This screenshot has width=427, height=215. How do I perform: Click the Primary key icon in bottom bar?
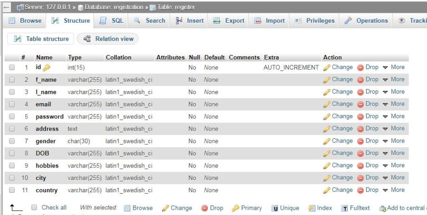tap(235, 208)
